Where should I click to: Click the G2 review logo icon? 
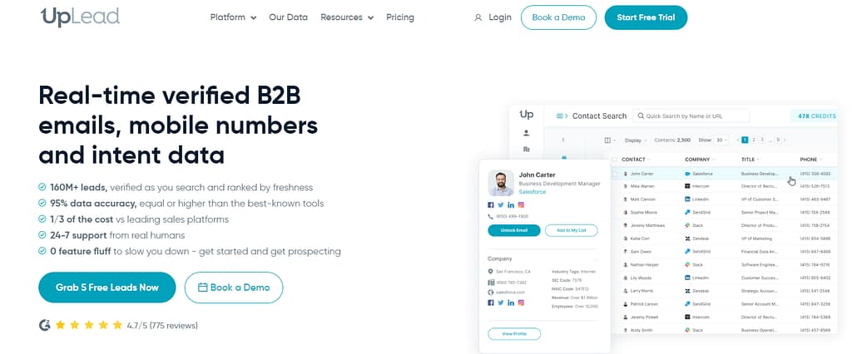45,325
